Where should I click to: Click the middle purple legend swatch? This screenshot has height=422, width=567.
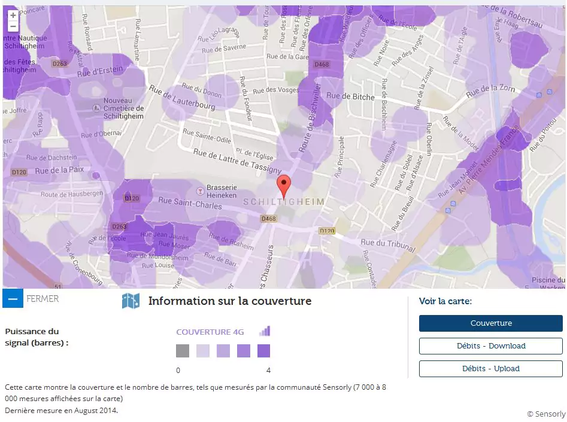click(x=223, y=351)
